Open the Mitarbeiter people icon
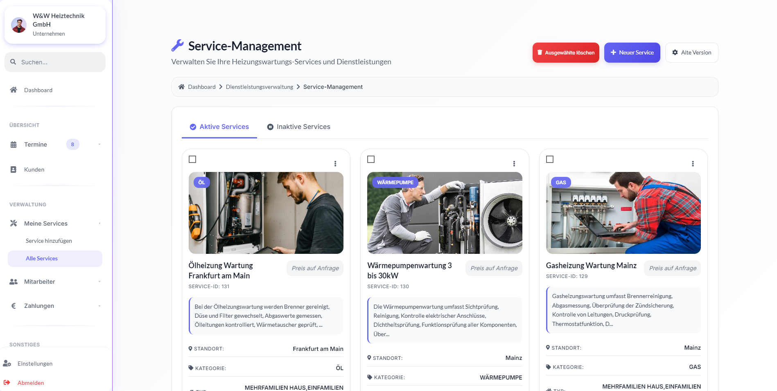Screen dimensions: 777x391 click(x=13, y=281)
